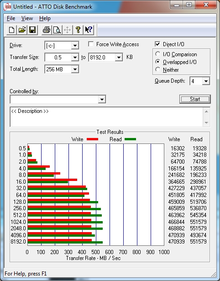The height and width of the screenshot is (281, 220).
Task: Print the results with printer icon
Action: tap(47, 30)
